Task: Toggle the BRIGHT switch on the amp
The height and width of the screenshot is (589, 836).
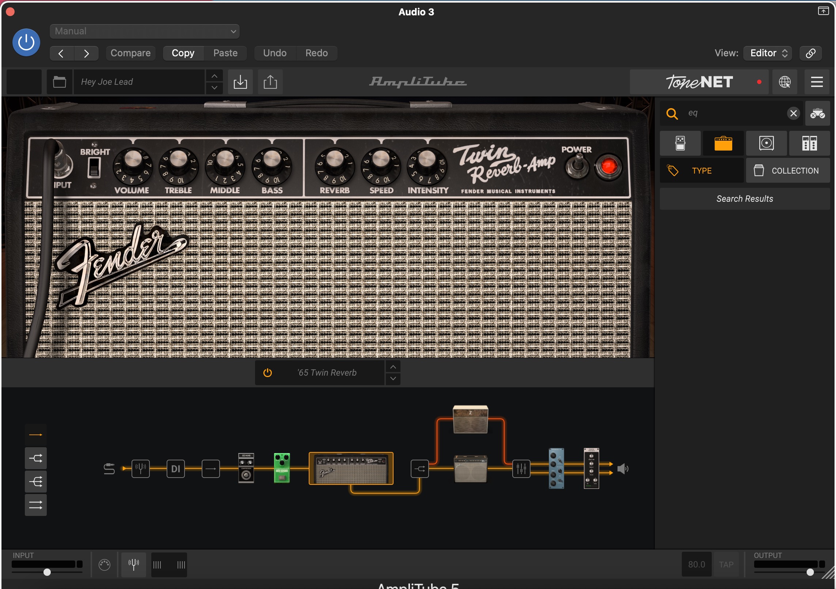Action: click(x=94, y=168)
